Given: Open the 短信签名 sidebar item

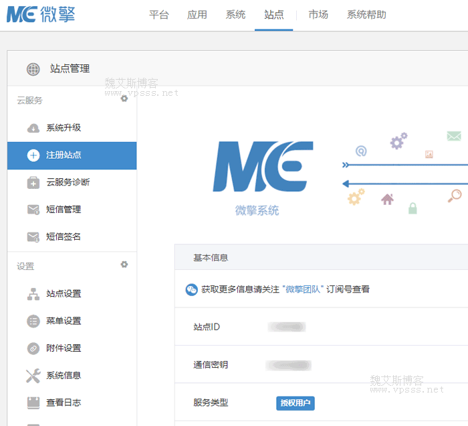Looking at the screenshot, I should pyautogui.click(x=72, y=236).
